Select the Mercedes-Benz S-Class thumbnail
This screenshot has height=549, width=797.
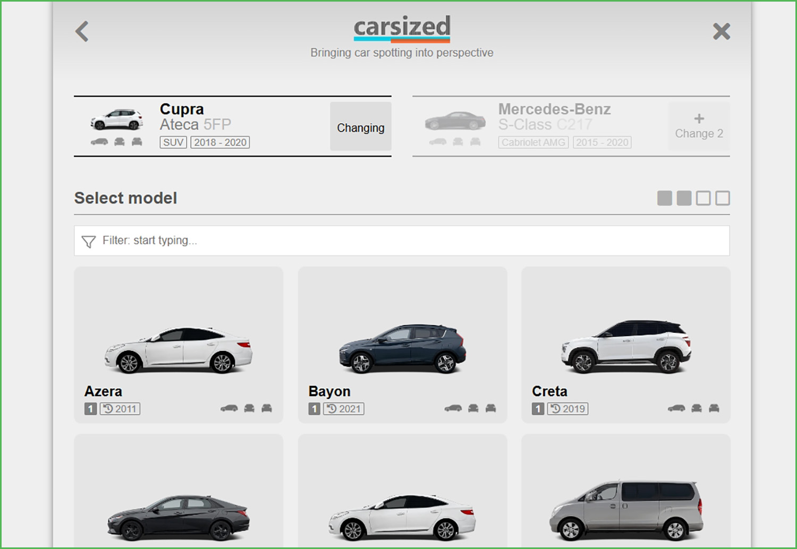pyautogui.click(x=455, y=121)
